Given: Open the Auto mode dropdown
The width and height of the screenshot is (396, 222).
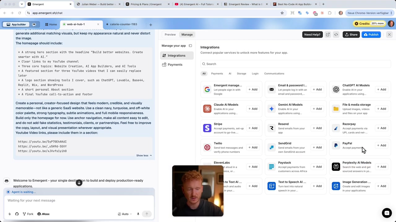Looking at the screenshot, I should 125,214.
